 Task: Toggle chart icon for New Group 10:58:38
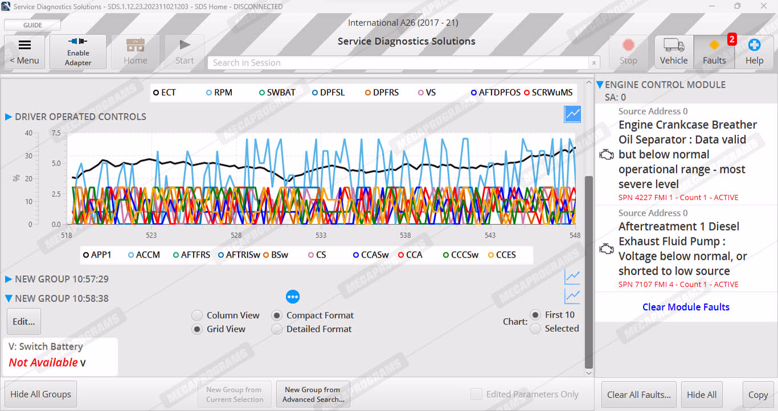[572, 296]
